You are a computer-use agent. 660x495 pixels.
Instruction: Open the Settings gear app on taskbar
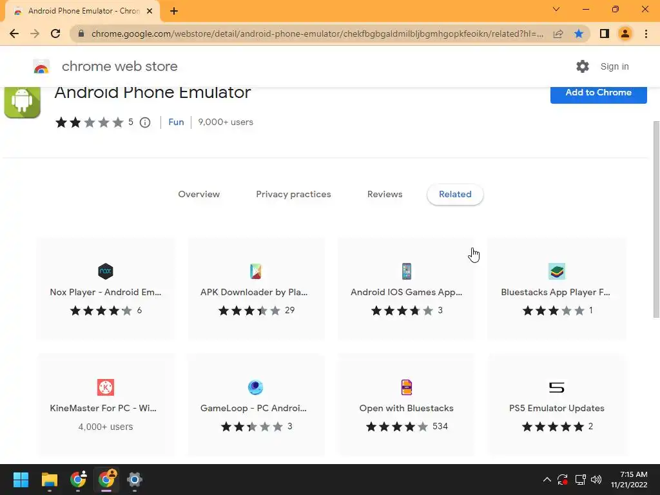pos(135,480)
